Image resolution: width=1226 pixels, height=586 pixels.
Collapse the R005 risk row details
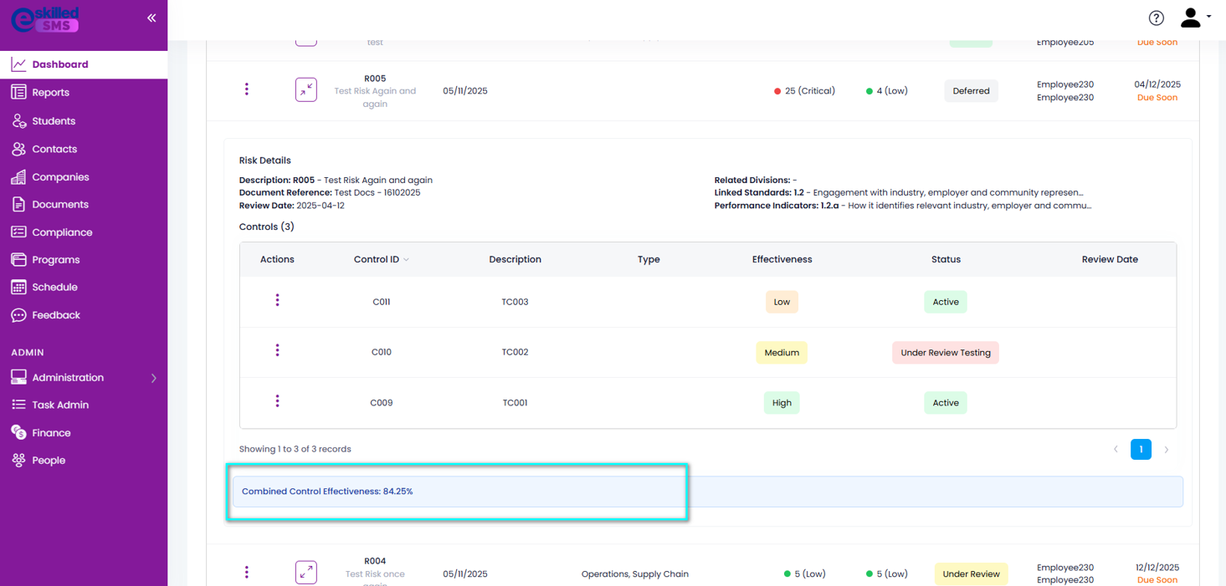pos(306,90)
